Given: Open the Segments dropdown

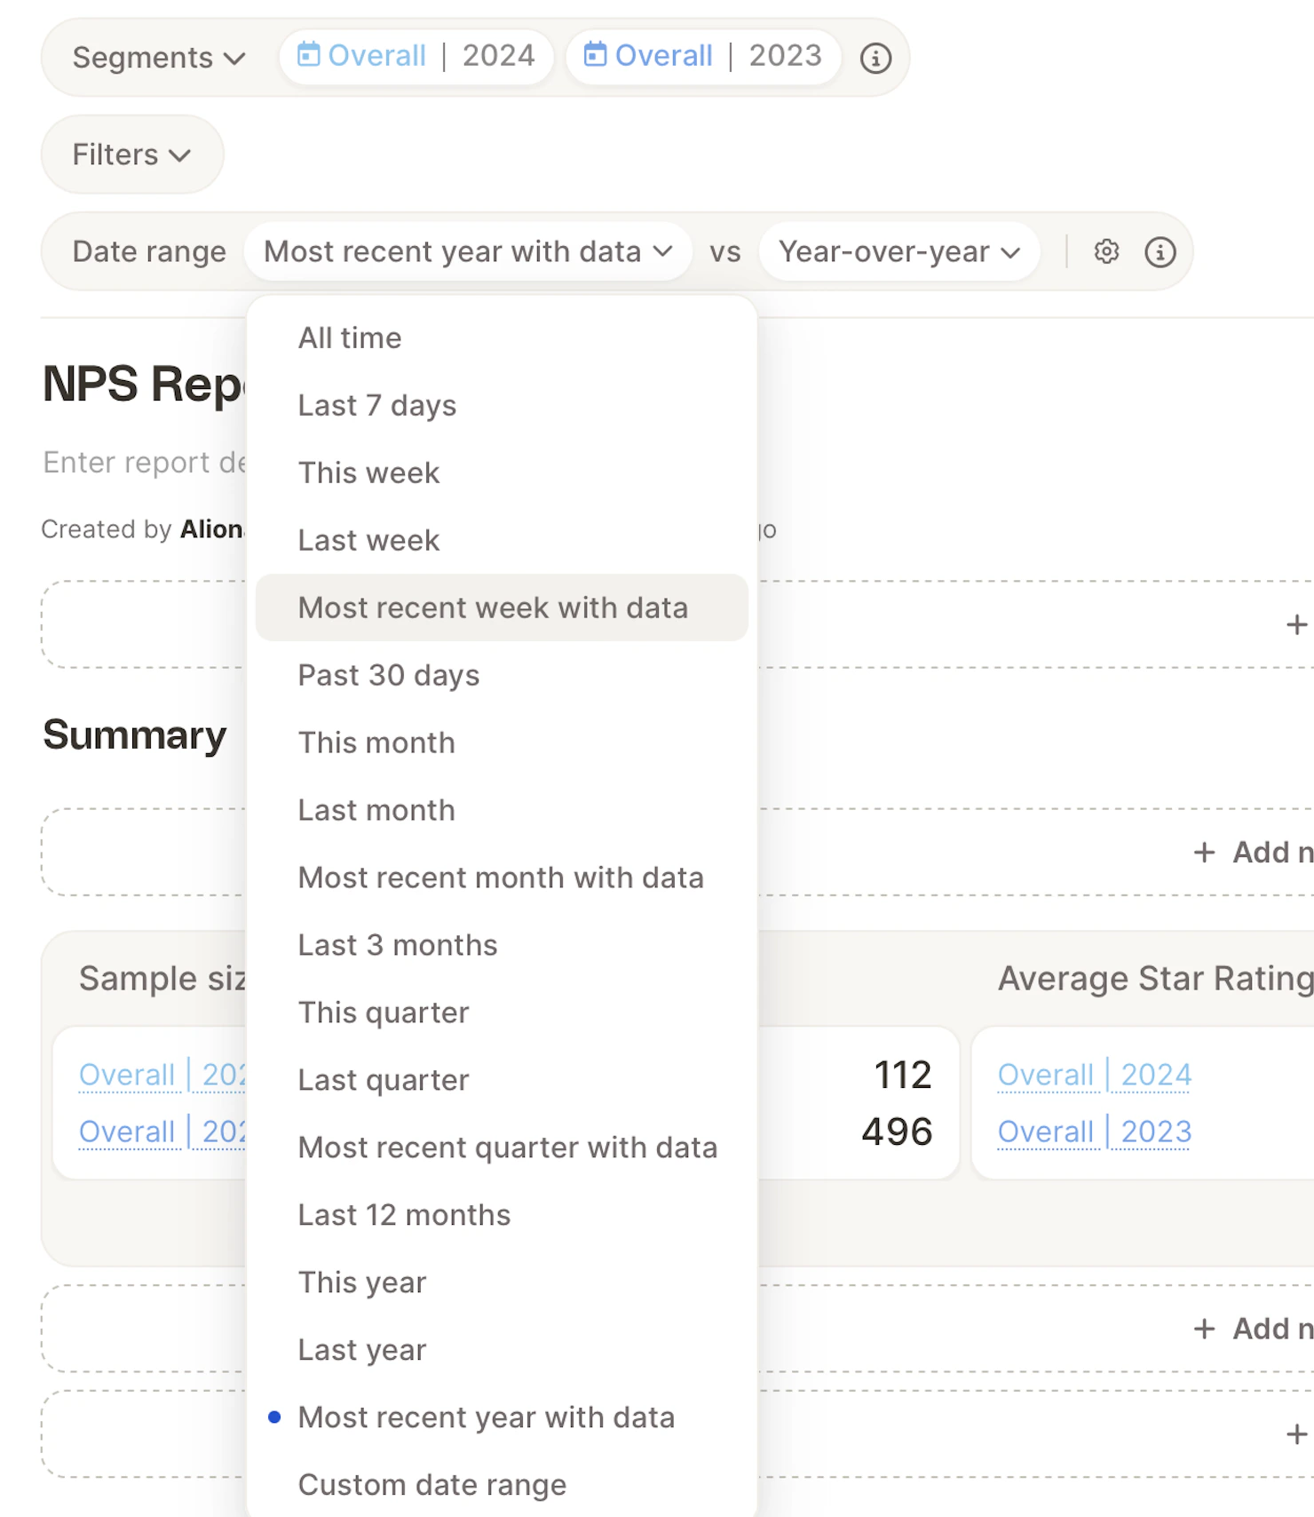Looking at the screenshot, I should (158, 58).
